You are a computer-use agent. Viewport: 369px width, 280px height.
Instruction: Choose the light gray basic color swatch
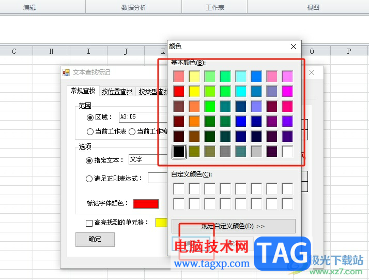click(x=256, y=151)
